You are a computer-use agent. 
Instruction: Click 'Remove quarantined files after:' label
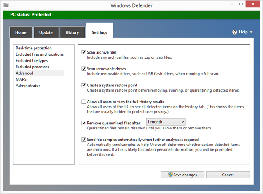tap(114, 123)
